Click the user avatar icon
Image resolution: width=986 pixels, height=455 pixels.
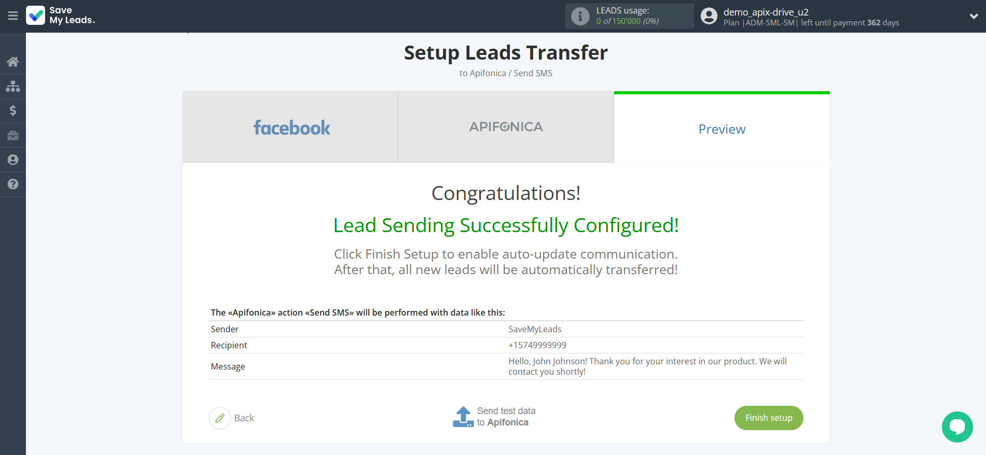[709, 16]
